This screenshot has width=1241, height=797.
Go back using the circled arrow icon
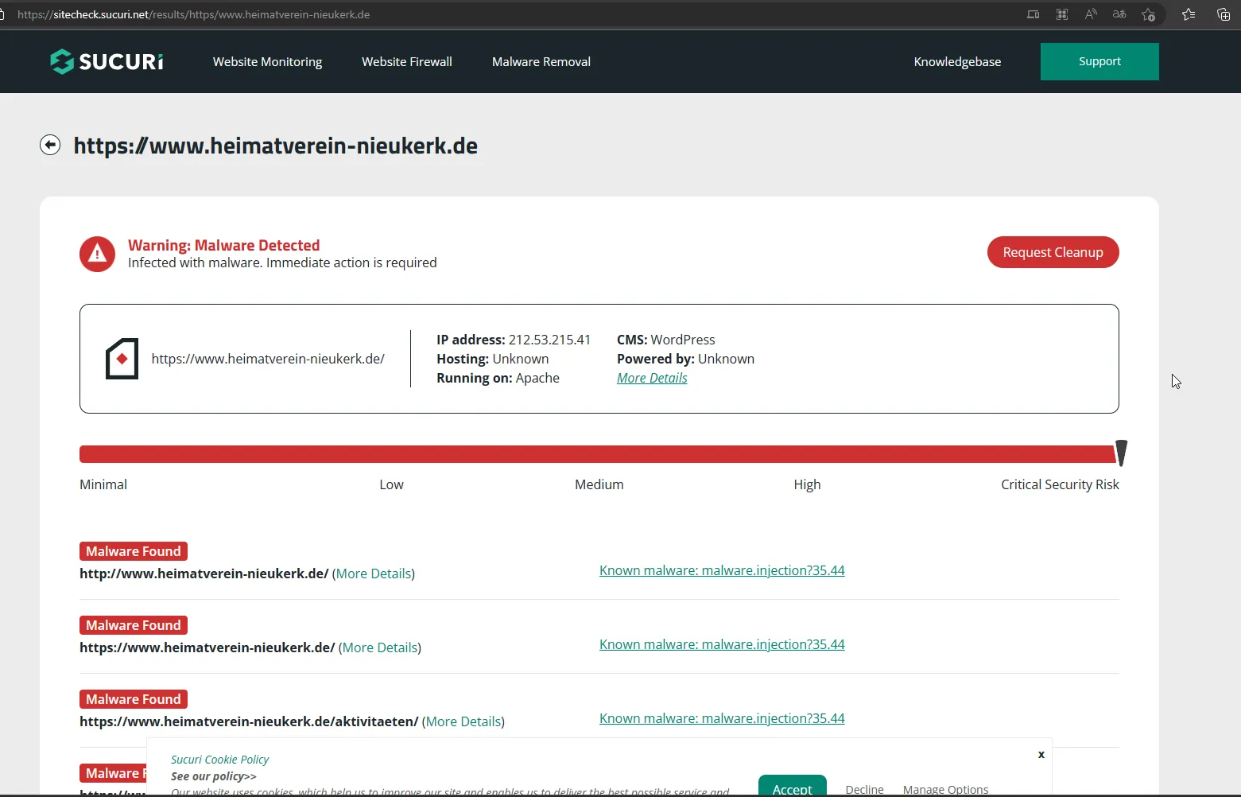tap(50, 145)
